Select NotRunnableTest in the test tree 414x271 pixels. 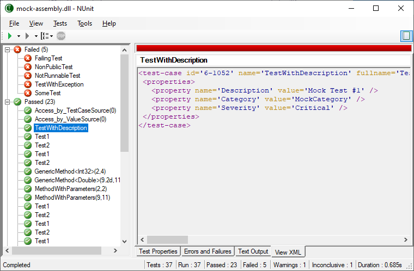[x=57, y=76]
